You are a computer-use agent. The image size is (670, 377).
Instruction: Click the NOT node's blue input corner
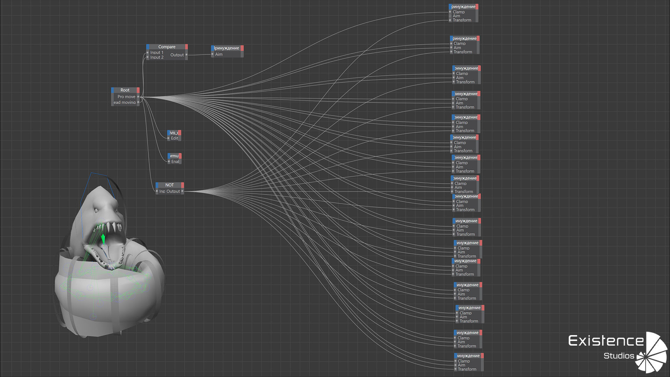coord(157,185)
